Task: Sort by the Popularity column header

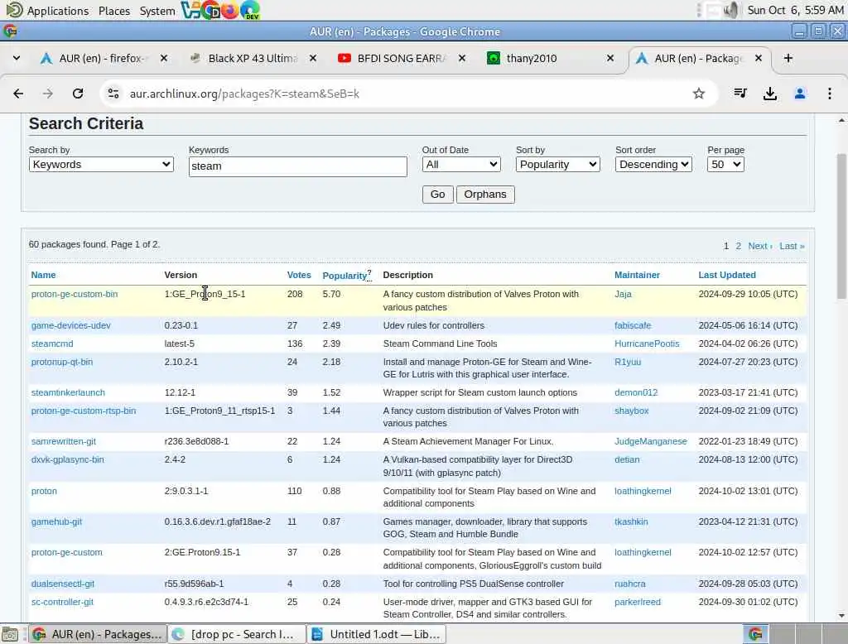Action: (x=344, y=276)
